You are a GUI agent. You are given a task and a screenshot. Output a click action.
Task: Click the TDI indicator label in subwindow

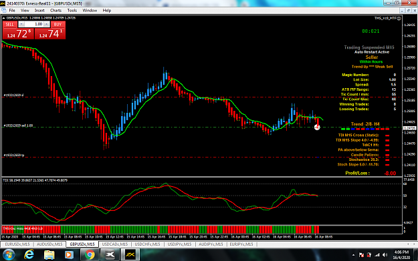35,180
